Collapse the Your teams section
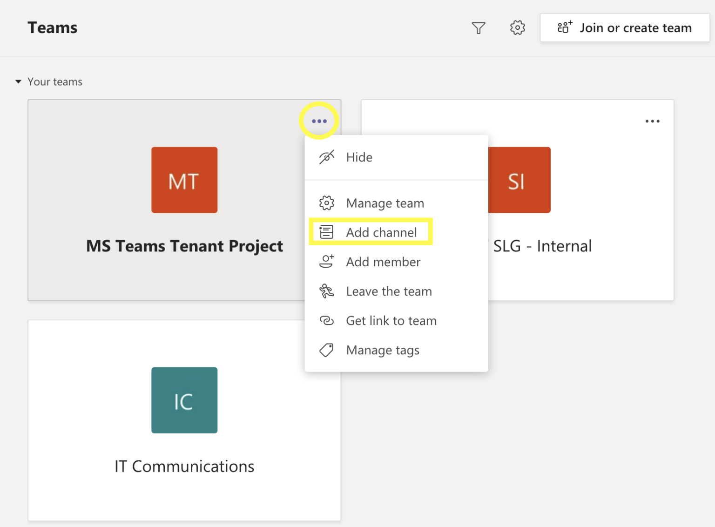The image size is (715, 527). (18, 81)
